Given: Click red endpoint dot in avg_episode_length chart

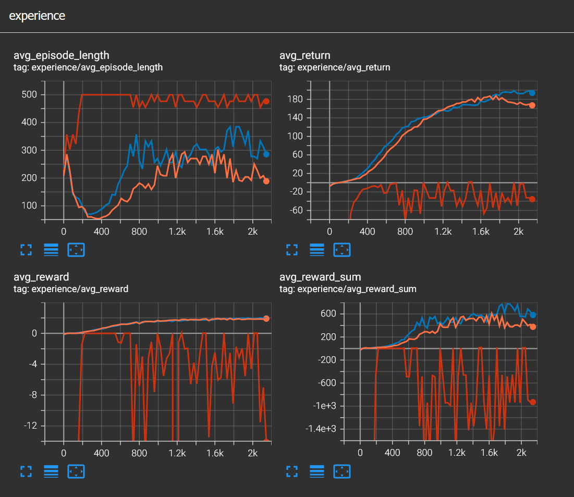Looking at the screenshot, I should [x=266, y=101].
